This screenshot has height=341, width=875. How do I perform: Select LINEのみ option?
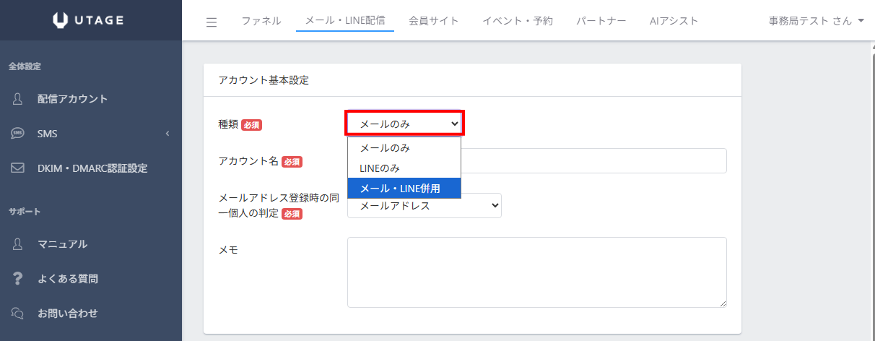click(404, 168)
